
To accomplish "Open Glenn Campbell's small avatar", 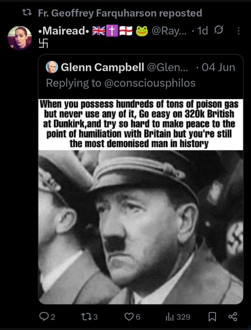I will click(x=52, y=67).
